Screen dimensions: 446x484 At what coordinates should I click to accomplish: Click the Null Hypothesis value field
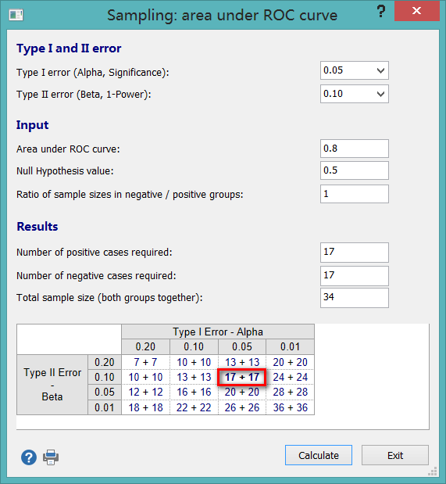[x=355, y=170]
